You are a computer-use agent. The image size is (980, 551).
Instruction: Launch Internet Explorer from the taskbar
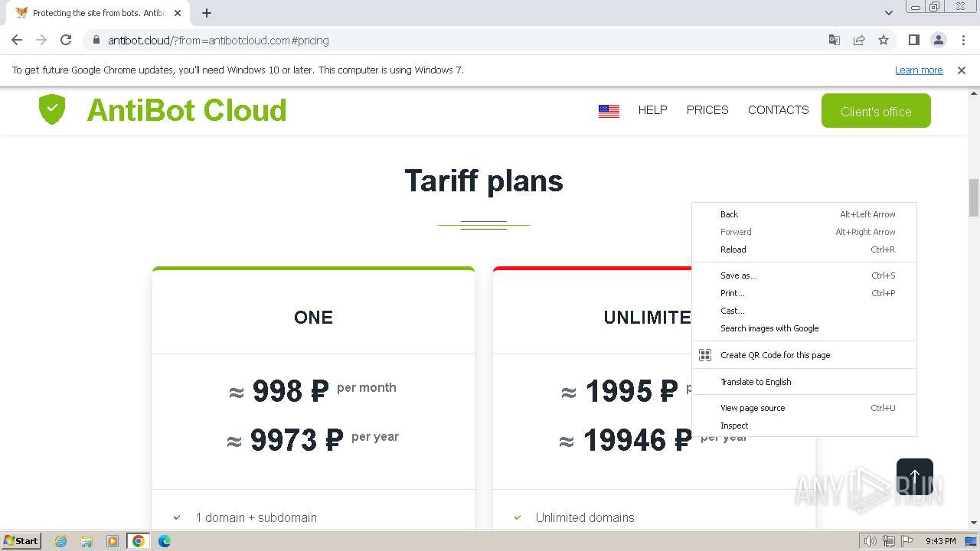61,541
